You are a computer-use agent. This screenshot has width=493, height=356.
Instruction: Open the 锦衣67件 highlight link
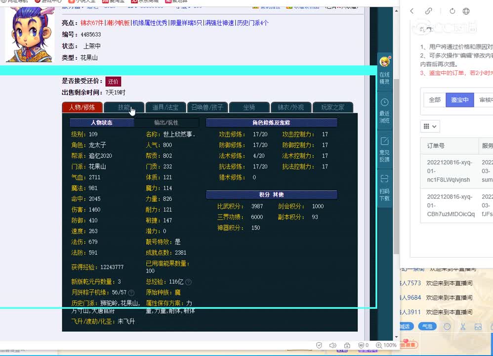[x=92, y=23]
